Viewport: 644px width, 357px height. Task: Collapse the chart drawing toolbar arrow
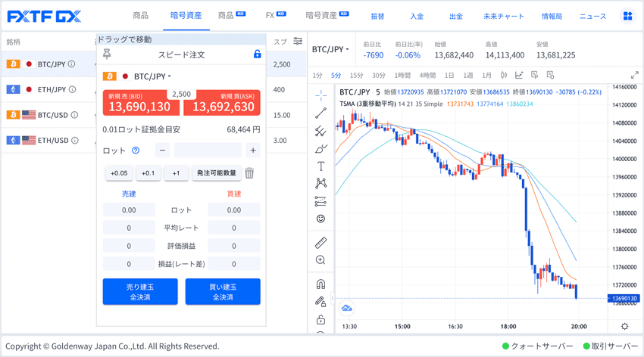[x=333, y=298]
